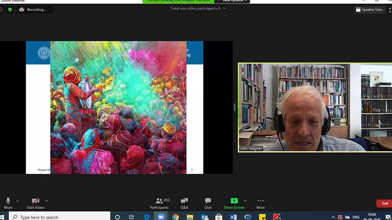Open the Participants panel
Screen dimensions: 392x220
159,203
